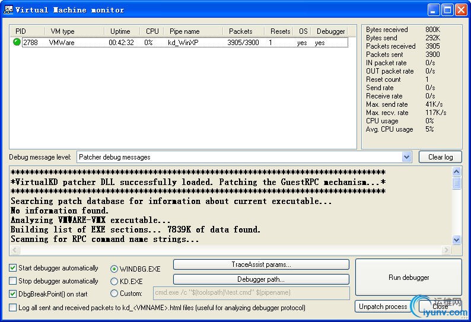Screen dimensions: 471x322
Task: Click Unpatch process button
Action: point(383,307)
